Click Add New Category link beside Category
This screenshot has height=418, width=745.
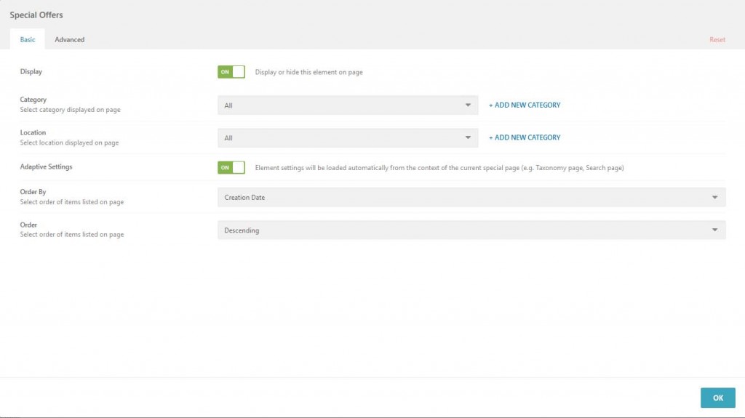click(525, 105)
